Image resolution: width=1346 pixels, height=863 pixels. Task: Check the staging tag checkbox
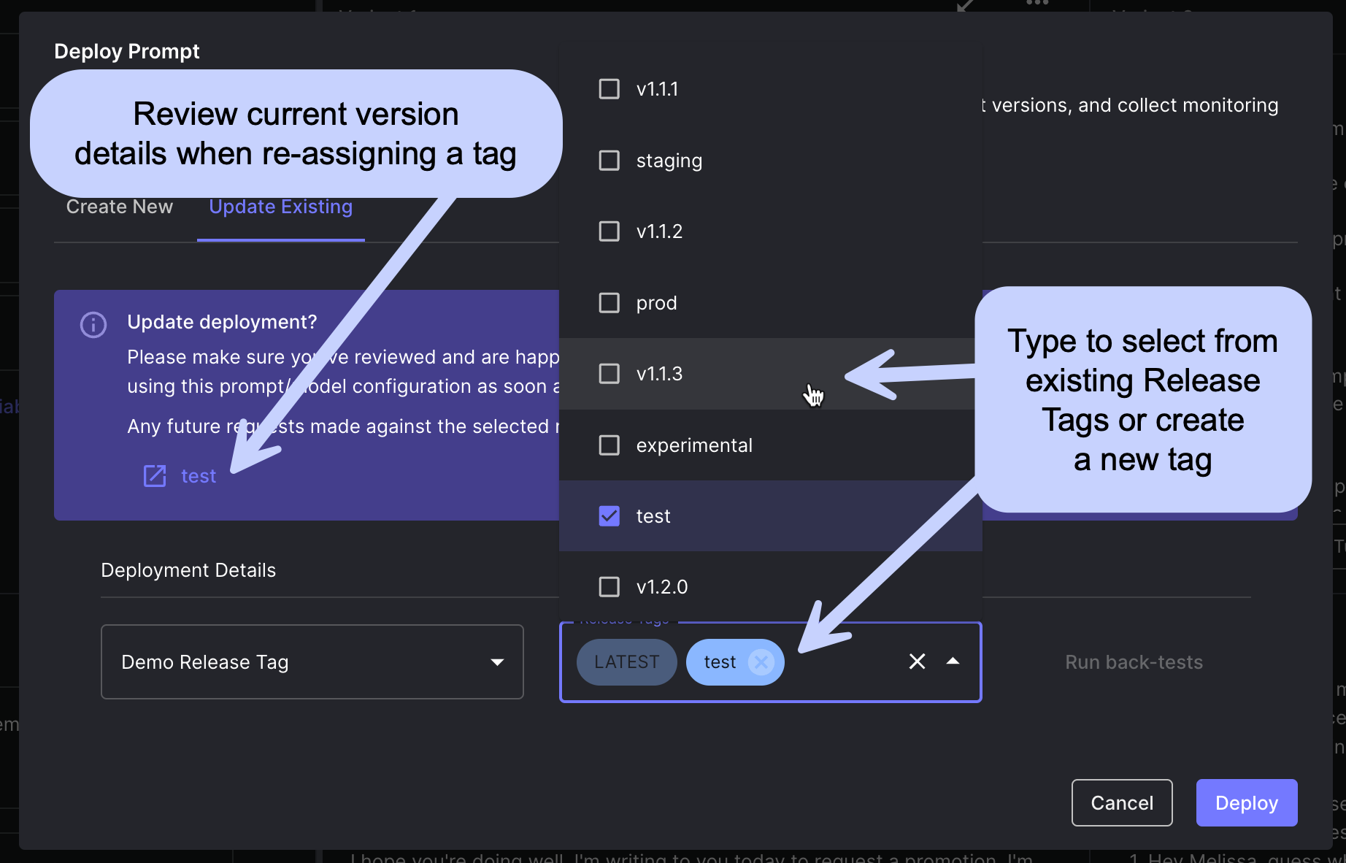pyautogui.click(x=609, y=161)
